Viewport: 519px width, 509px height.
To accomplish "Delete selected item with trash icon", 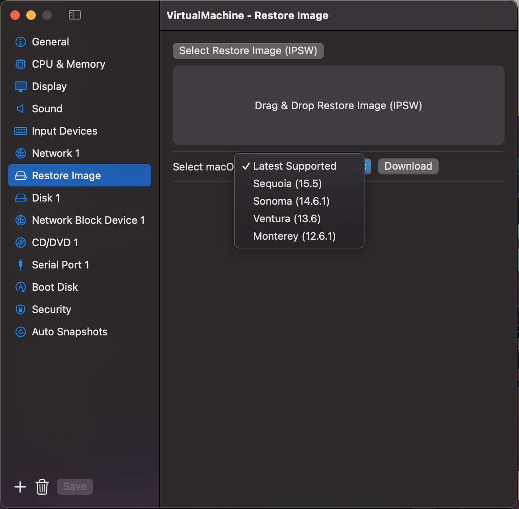I will coord(42,487).
